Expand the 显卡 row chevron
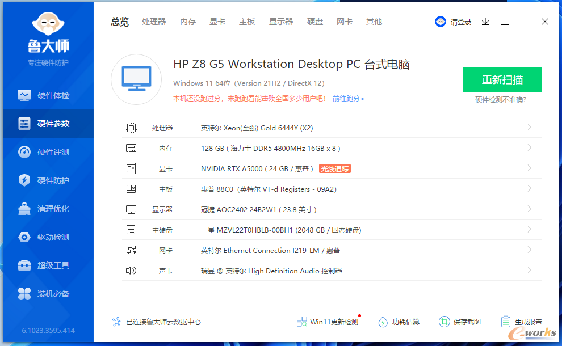Screen dimensions: 562x346 pos(530,168)
